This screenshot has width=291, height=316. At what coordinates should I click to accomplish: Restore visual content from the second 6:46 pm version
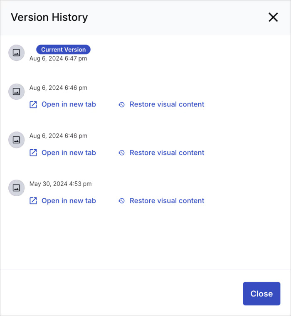click(167, 153)
